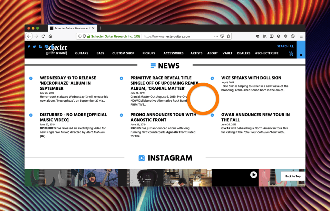Open the #SCHECTERLIFE page
The width and height of the screenshot is (330, 211).
point(267,53)
